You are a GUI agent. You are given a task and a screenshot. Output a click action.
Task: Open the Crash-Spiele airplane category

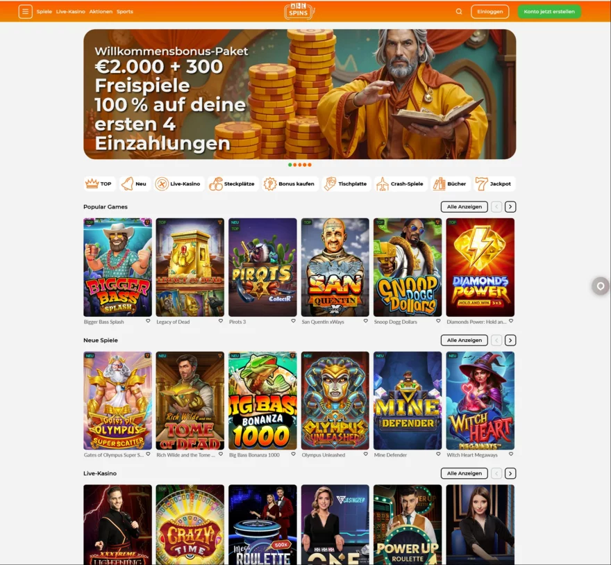(400, 183)
